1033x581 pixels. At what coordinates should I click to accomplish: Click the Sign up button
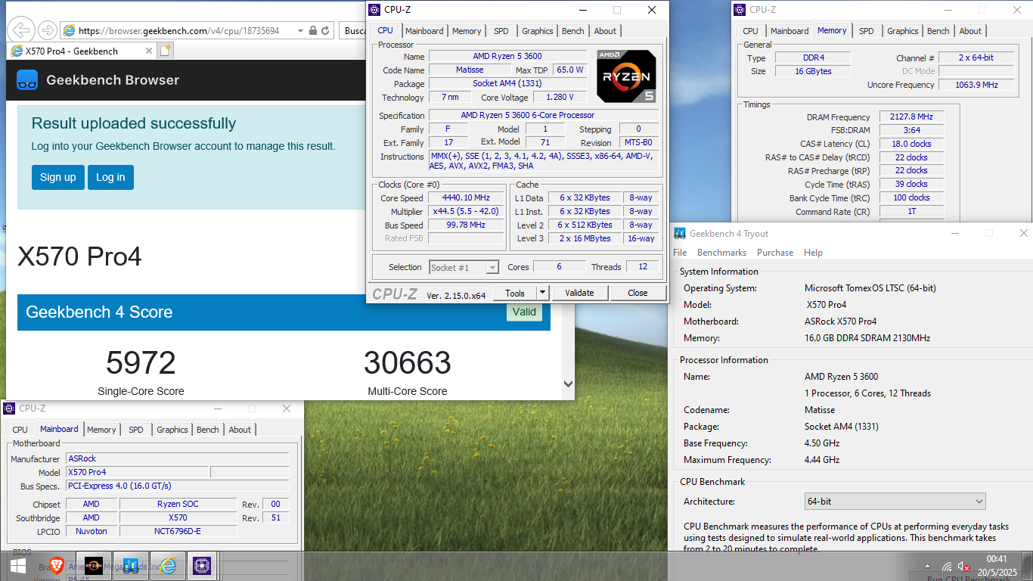pyautogui.click(x=58, y=177)
